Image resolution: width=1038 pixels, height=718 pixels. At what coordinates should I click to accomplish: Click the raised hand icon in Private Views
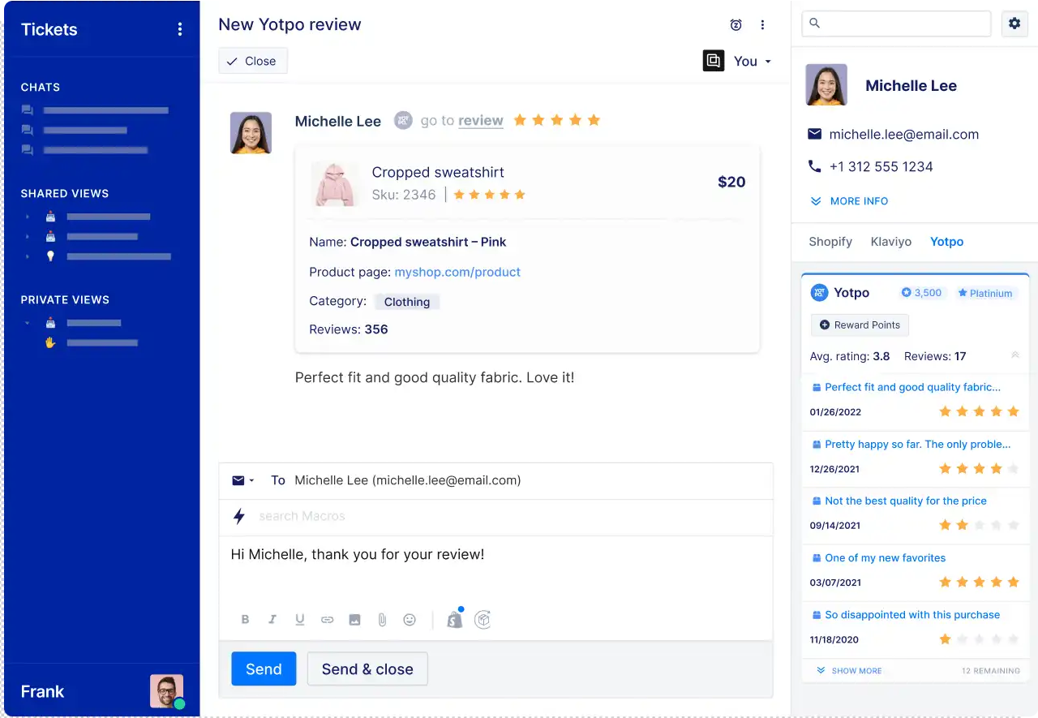(50, 342)
